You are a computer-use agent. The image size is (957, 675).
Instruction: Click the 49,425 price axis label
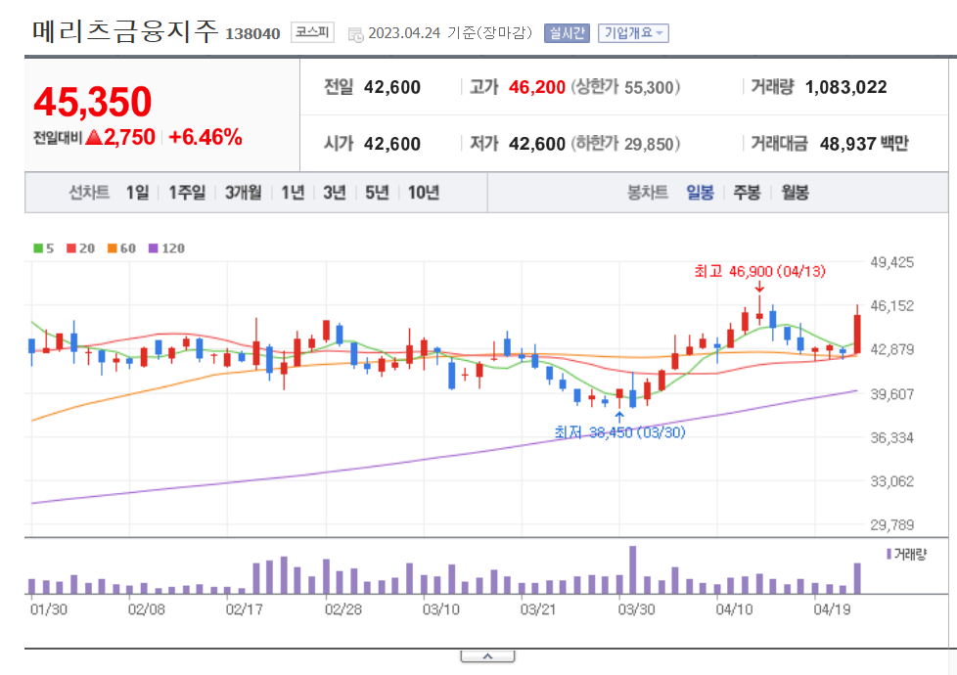[x=891, y=263]
